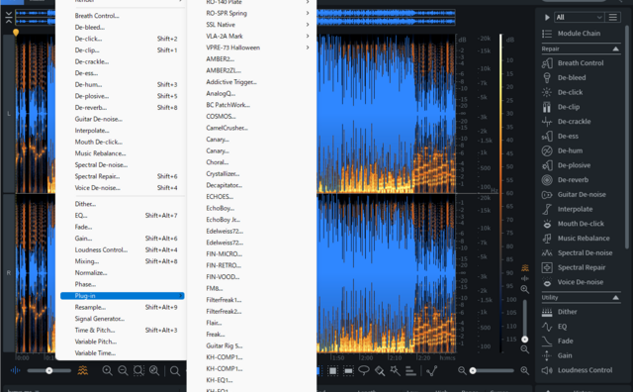Select the brush selection tool
The height and width of the screenshot is (392, 633).
coord(380,370)
